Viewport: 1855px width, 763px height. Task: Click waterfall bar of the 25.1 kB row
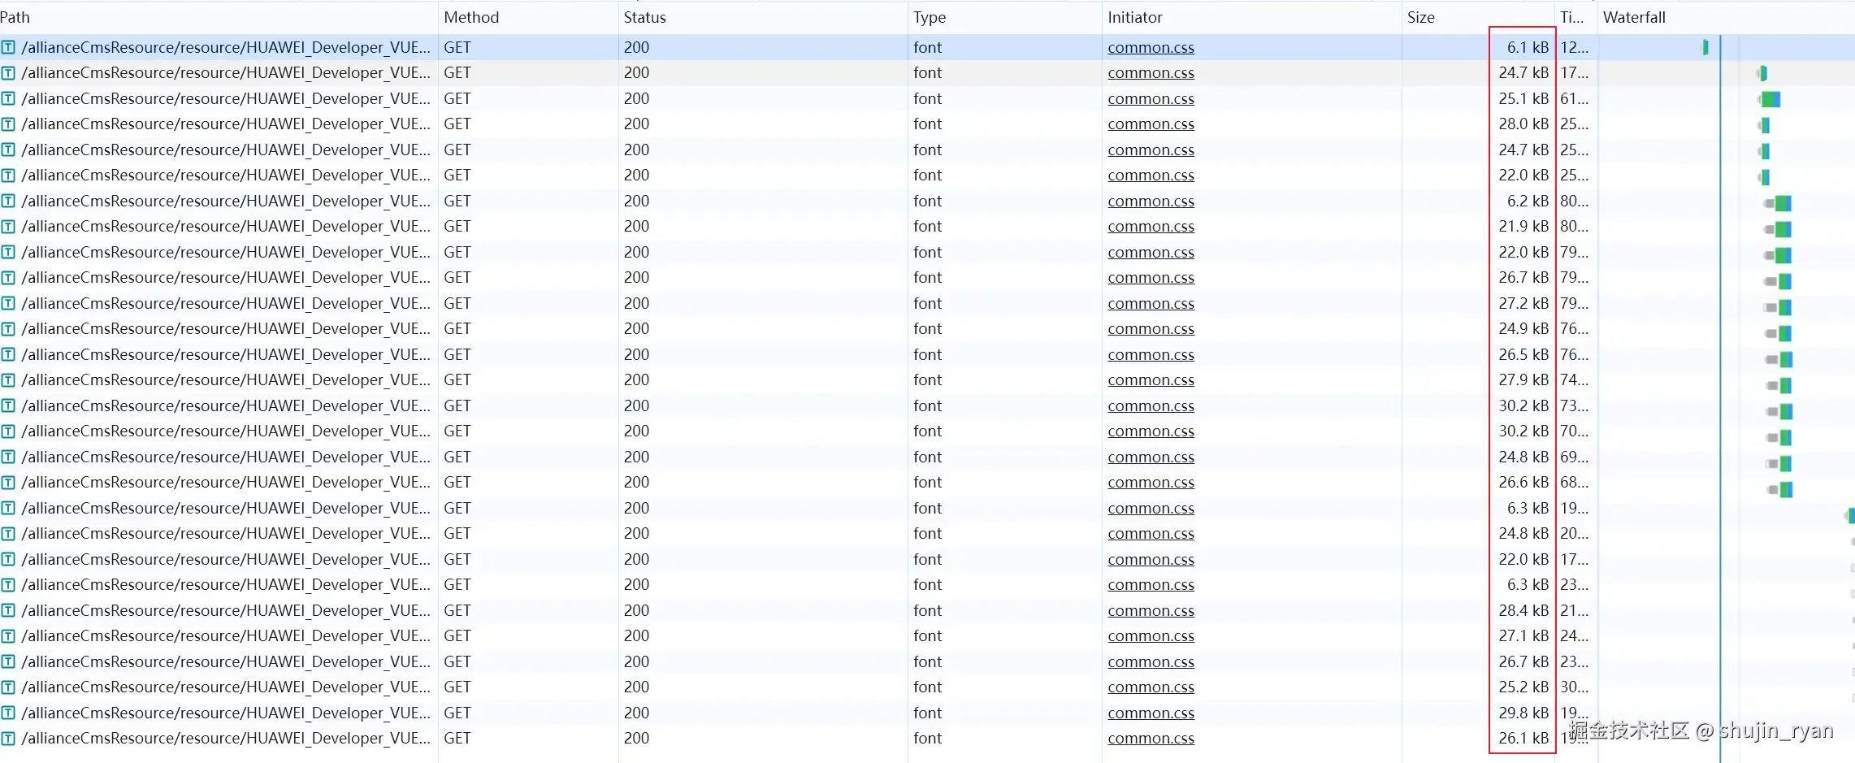[1770, 99]
